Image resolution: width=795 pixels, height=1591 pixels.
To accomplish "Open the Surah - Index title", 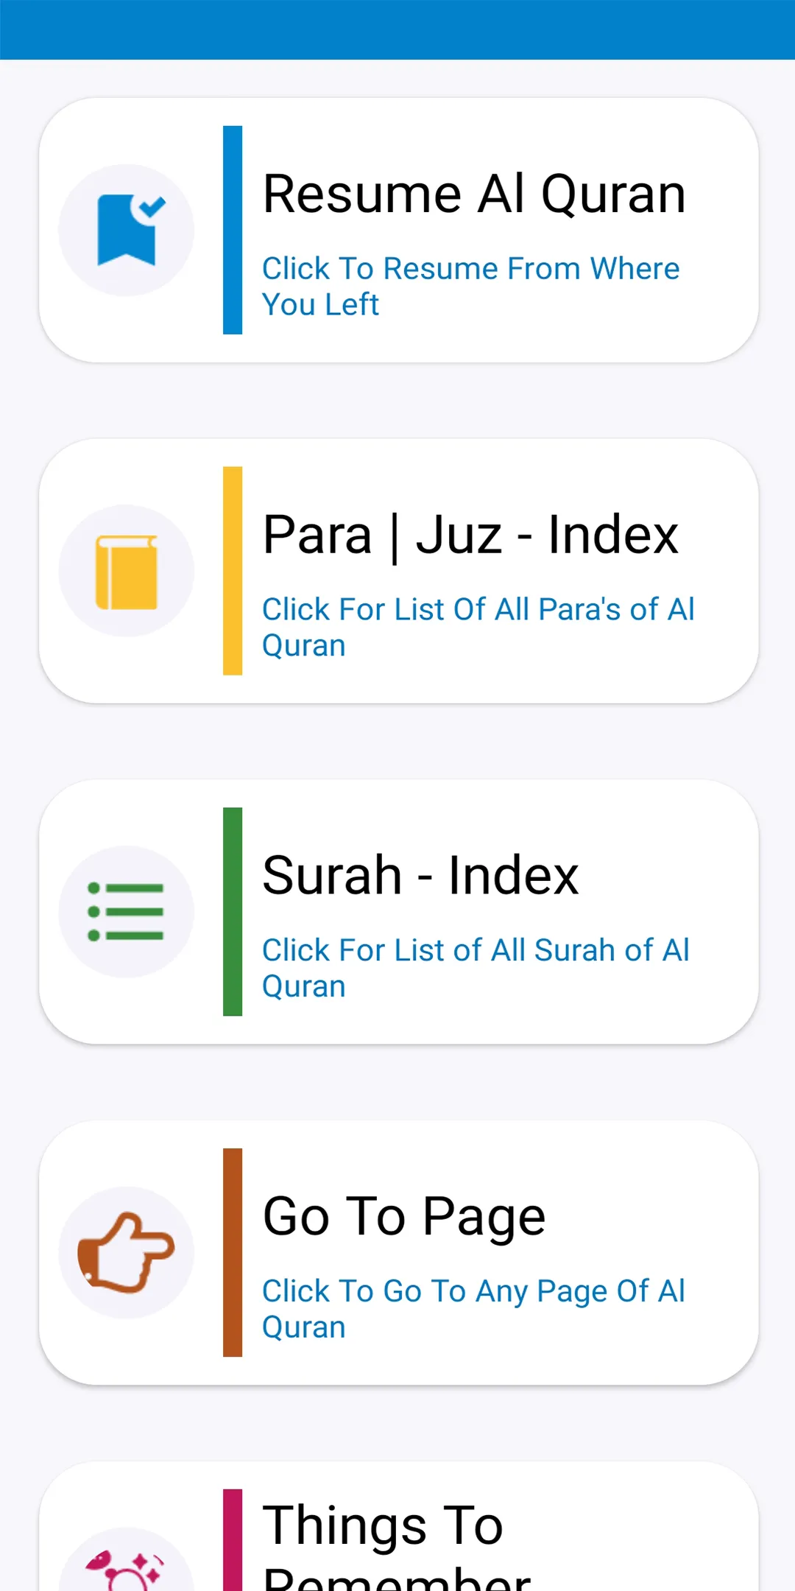I will pyautogui.click(x=420, y=876).
